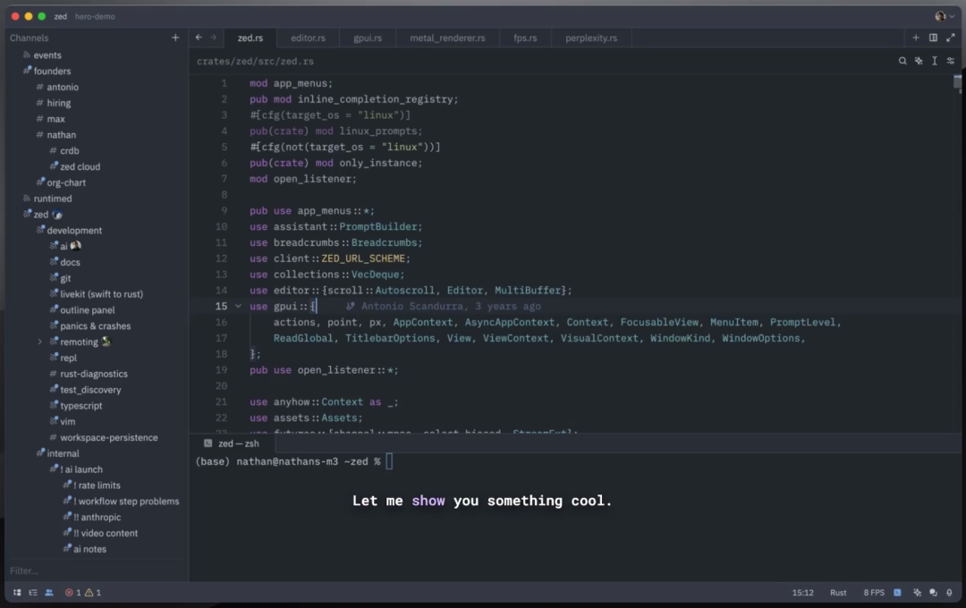Open editor settings via the sliders icon
The height and width of the screenshot is (608, 966).
click(x=948, y=61)
